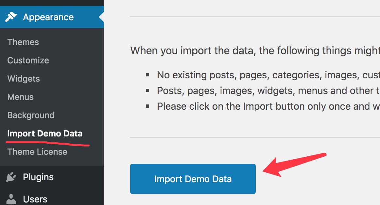Click the 'No existing posts, pages' bullet text
The width and height of the screenshot is (380, 205).
click(268, 75)
